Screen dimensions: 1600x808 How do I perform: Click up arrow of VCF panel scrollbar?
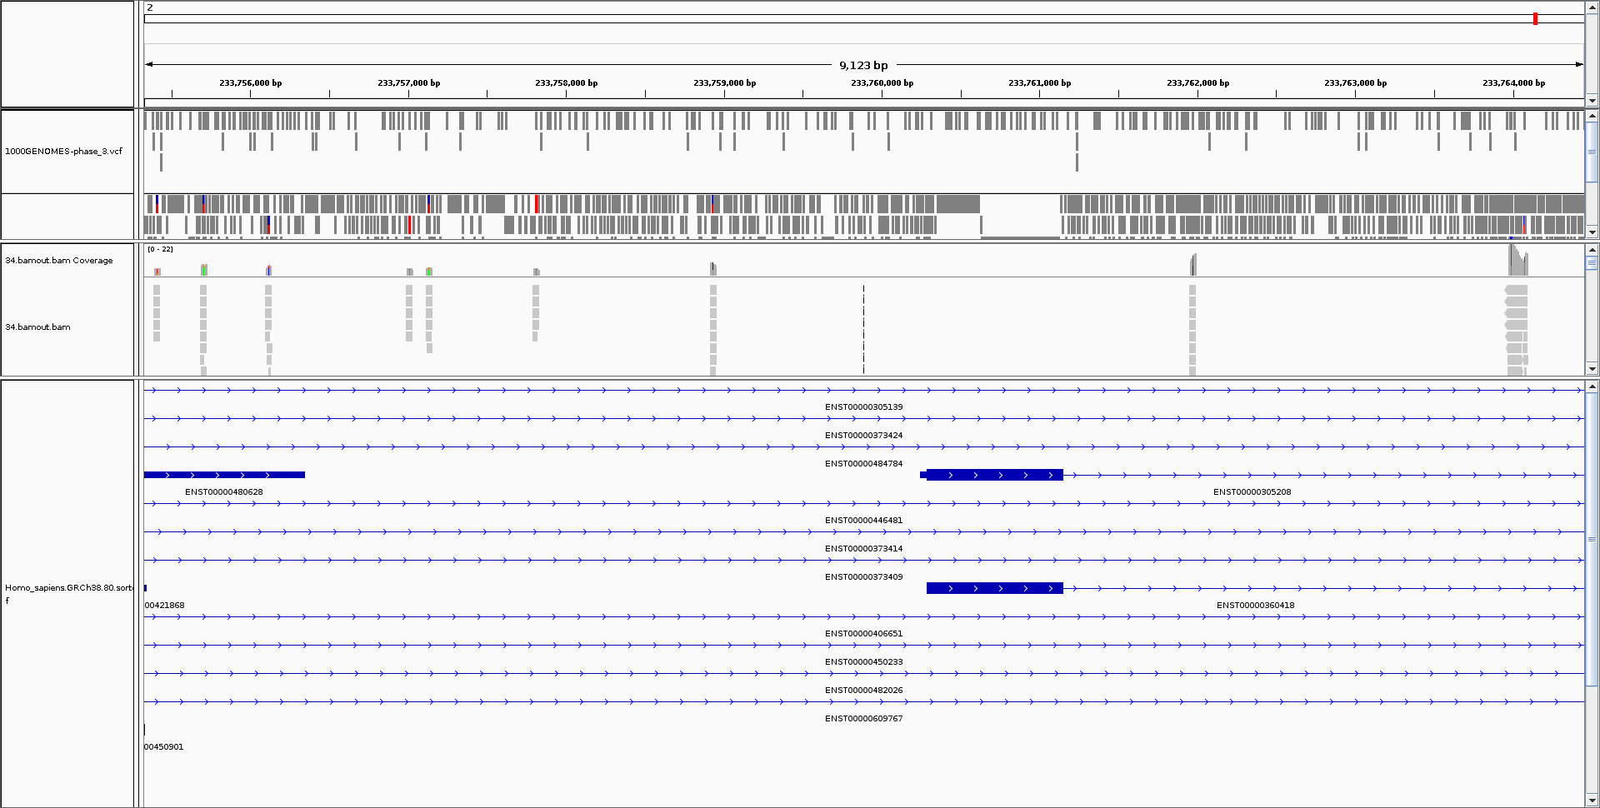[1592, 115]
